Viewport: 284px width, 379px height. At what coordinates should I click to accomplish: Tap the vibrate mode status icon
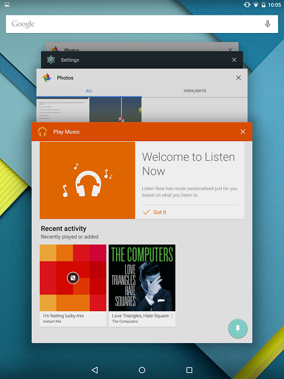(x=247, y=5)
